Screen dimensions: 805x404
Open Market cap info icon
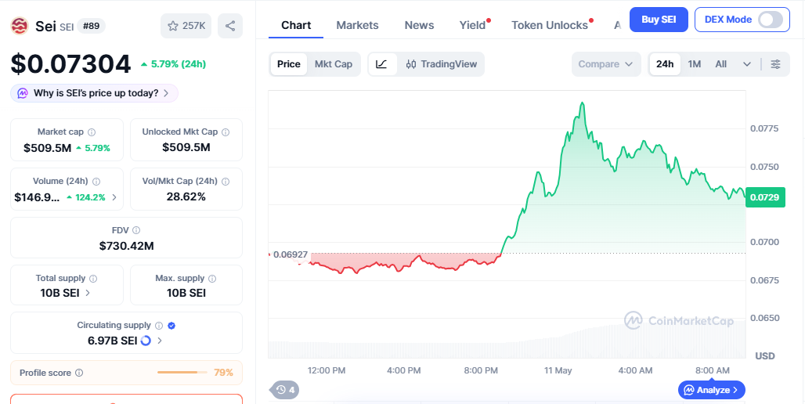click(x=92, y=132)
